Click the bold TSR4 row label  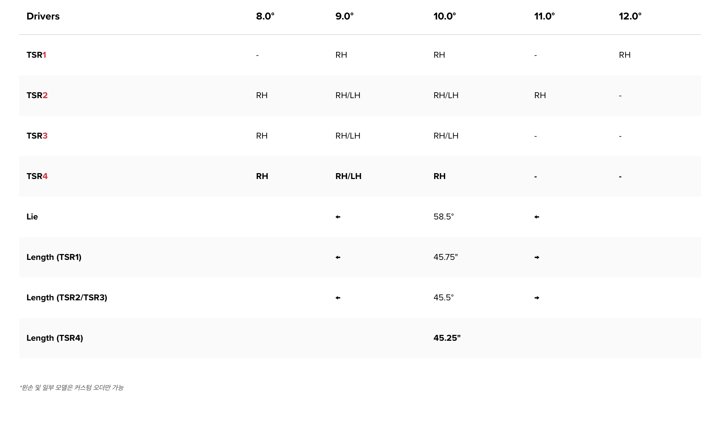[x=37, y=176]
